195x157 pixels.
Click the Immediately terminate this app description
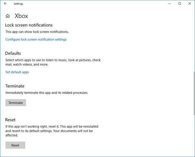[46, 93]
